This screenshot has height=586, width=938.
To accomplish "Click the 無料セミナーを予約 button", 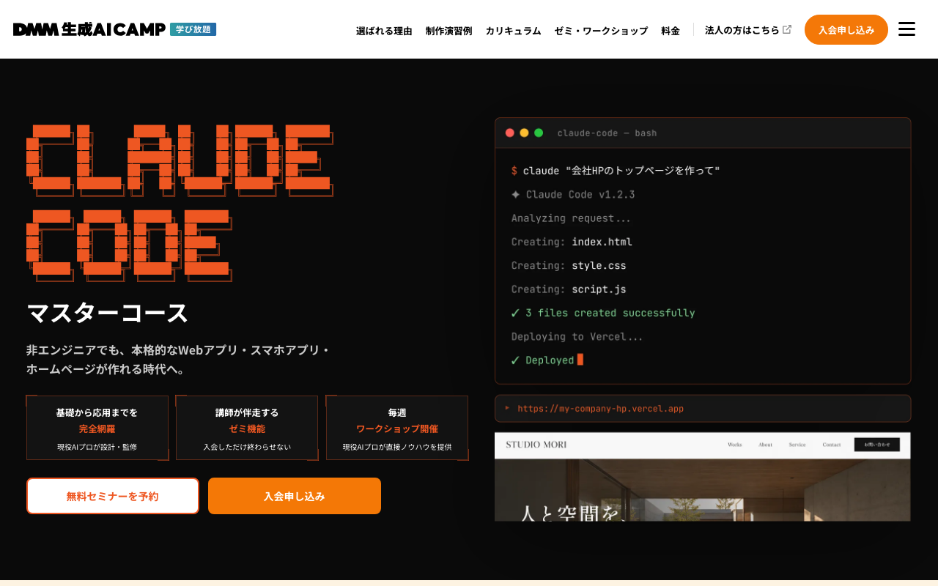I will click(x=113, y=496).
